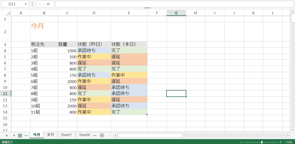Select column G header
This screenshot has height=144, width=295.
176,13
